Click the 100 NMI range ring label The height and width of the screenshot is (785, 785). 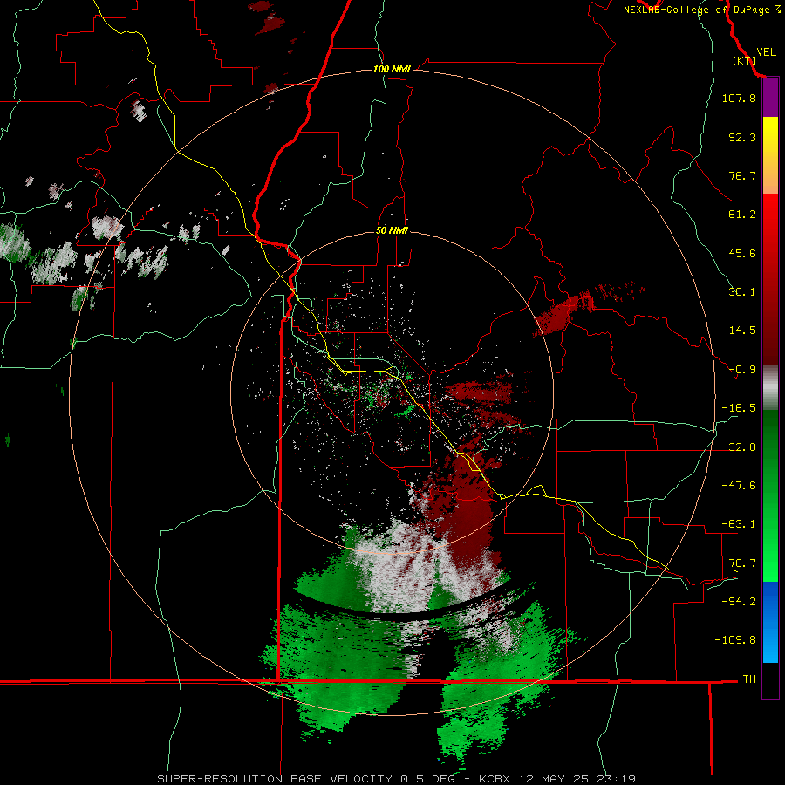click(x=392, y=69)
